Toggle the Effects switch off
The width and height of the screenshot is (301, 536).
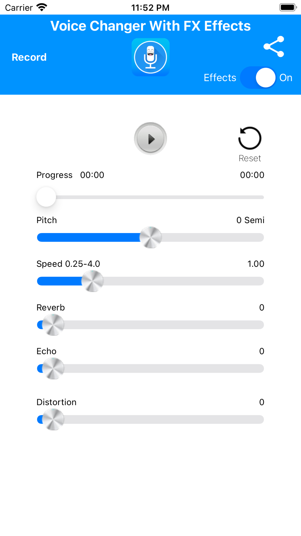(258, 78)
